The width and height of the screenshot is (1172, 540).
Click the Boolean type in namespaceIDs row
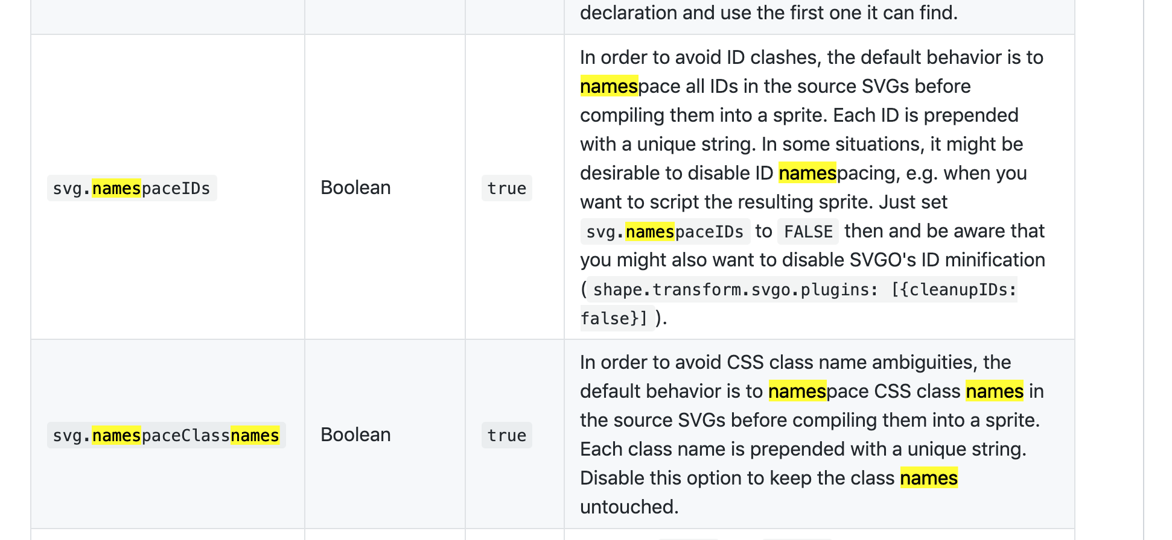pos(355,187)
